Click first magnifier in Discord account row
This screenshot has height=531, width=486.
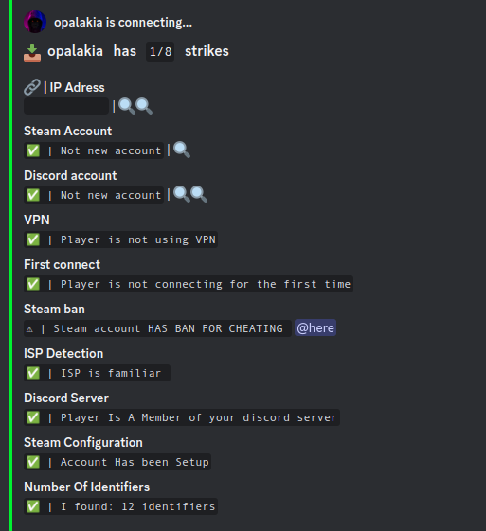(182, 194)
